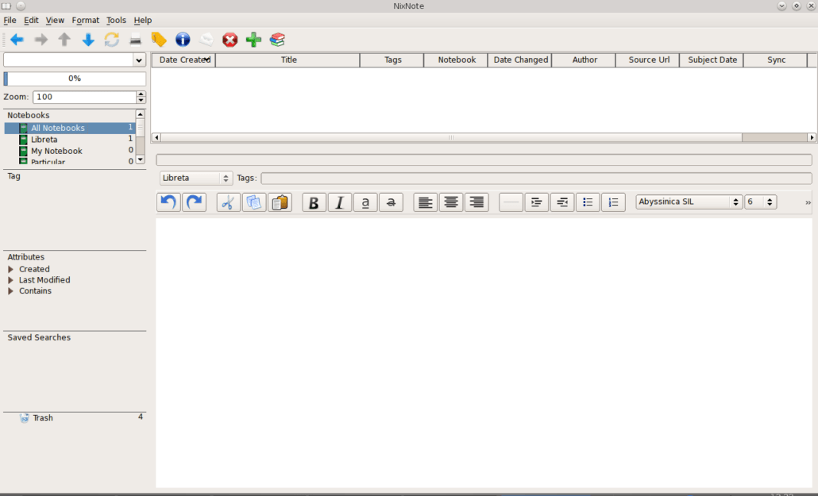Open the Tools menu
The height and width of the screenshot is (496, 818).
pyautogui.click(x=116, y=20)
